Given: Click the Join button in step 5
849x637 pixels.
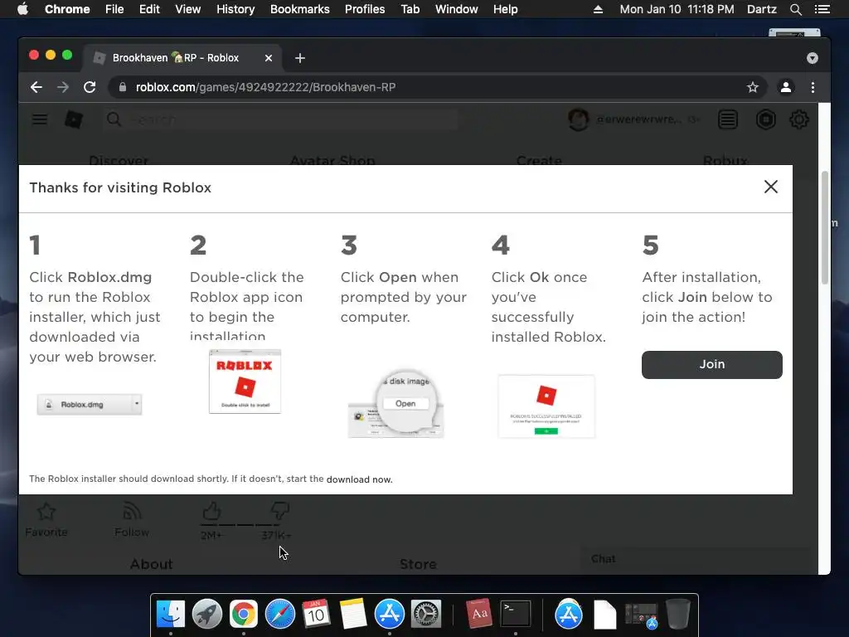Looking at the screenshot, I should pos(711,365).
